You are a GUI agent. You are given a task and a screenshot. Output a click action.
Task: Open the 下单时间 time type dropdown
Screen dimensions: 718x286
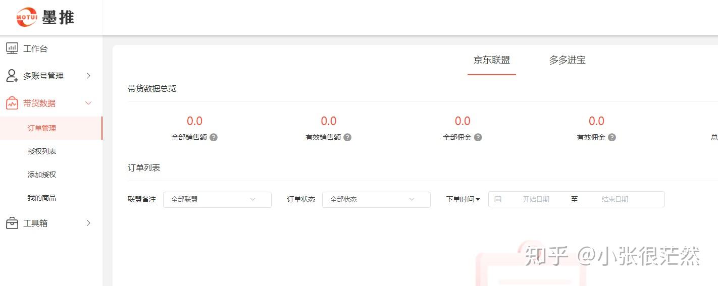(x=463, y=199)
